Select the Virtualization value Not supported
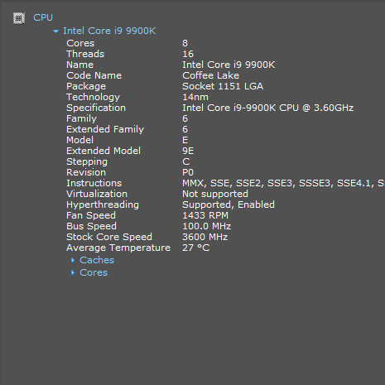The width and height of the screenshot is (385, 385). pyautogui.click(x=215, y=194)
